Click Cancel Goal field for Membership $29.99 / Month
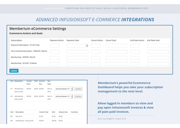The image size is (180, 128). [117, 58]
